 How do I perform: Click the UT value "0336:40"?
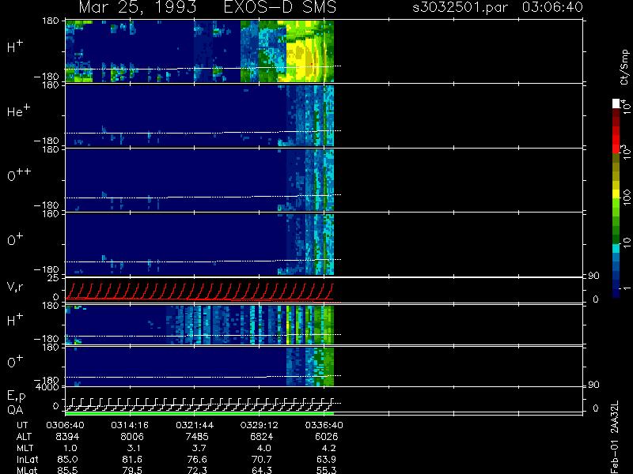click(x=324, y=425)
